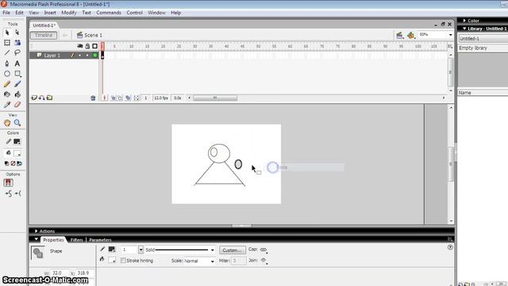Click Insert Layer icon in timeline
This screenshot has height=286, width=508.
[x=34, y=98]
